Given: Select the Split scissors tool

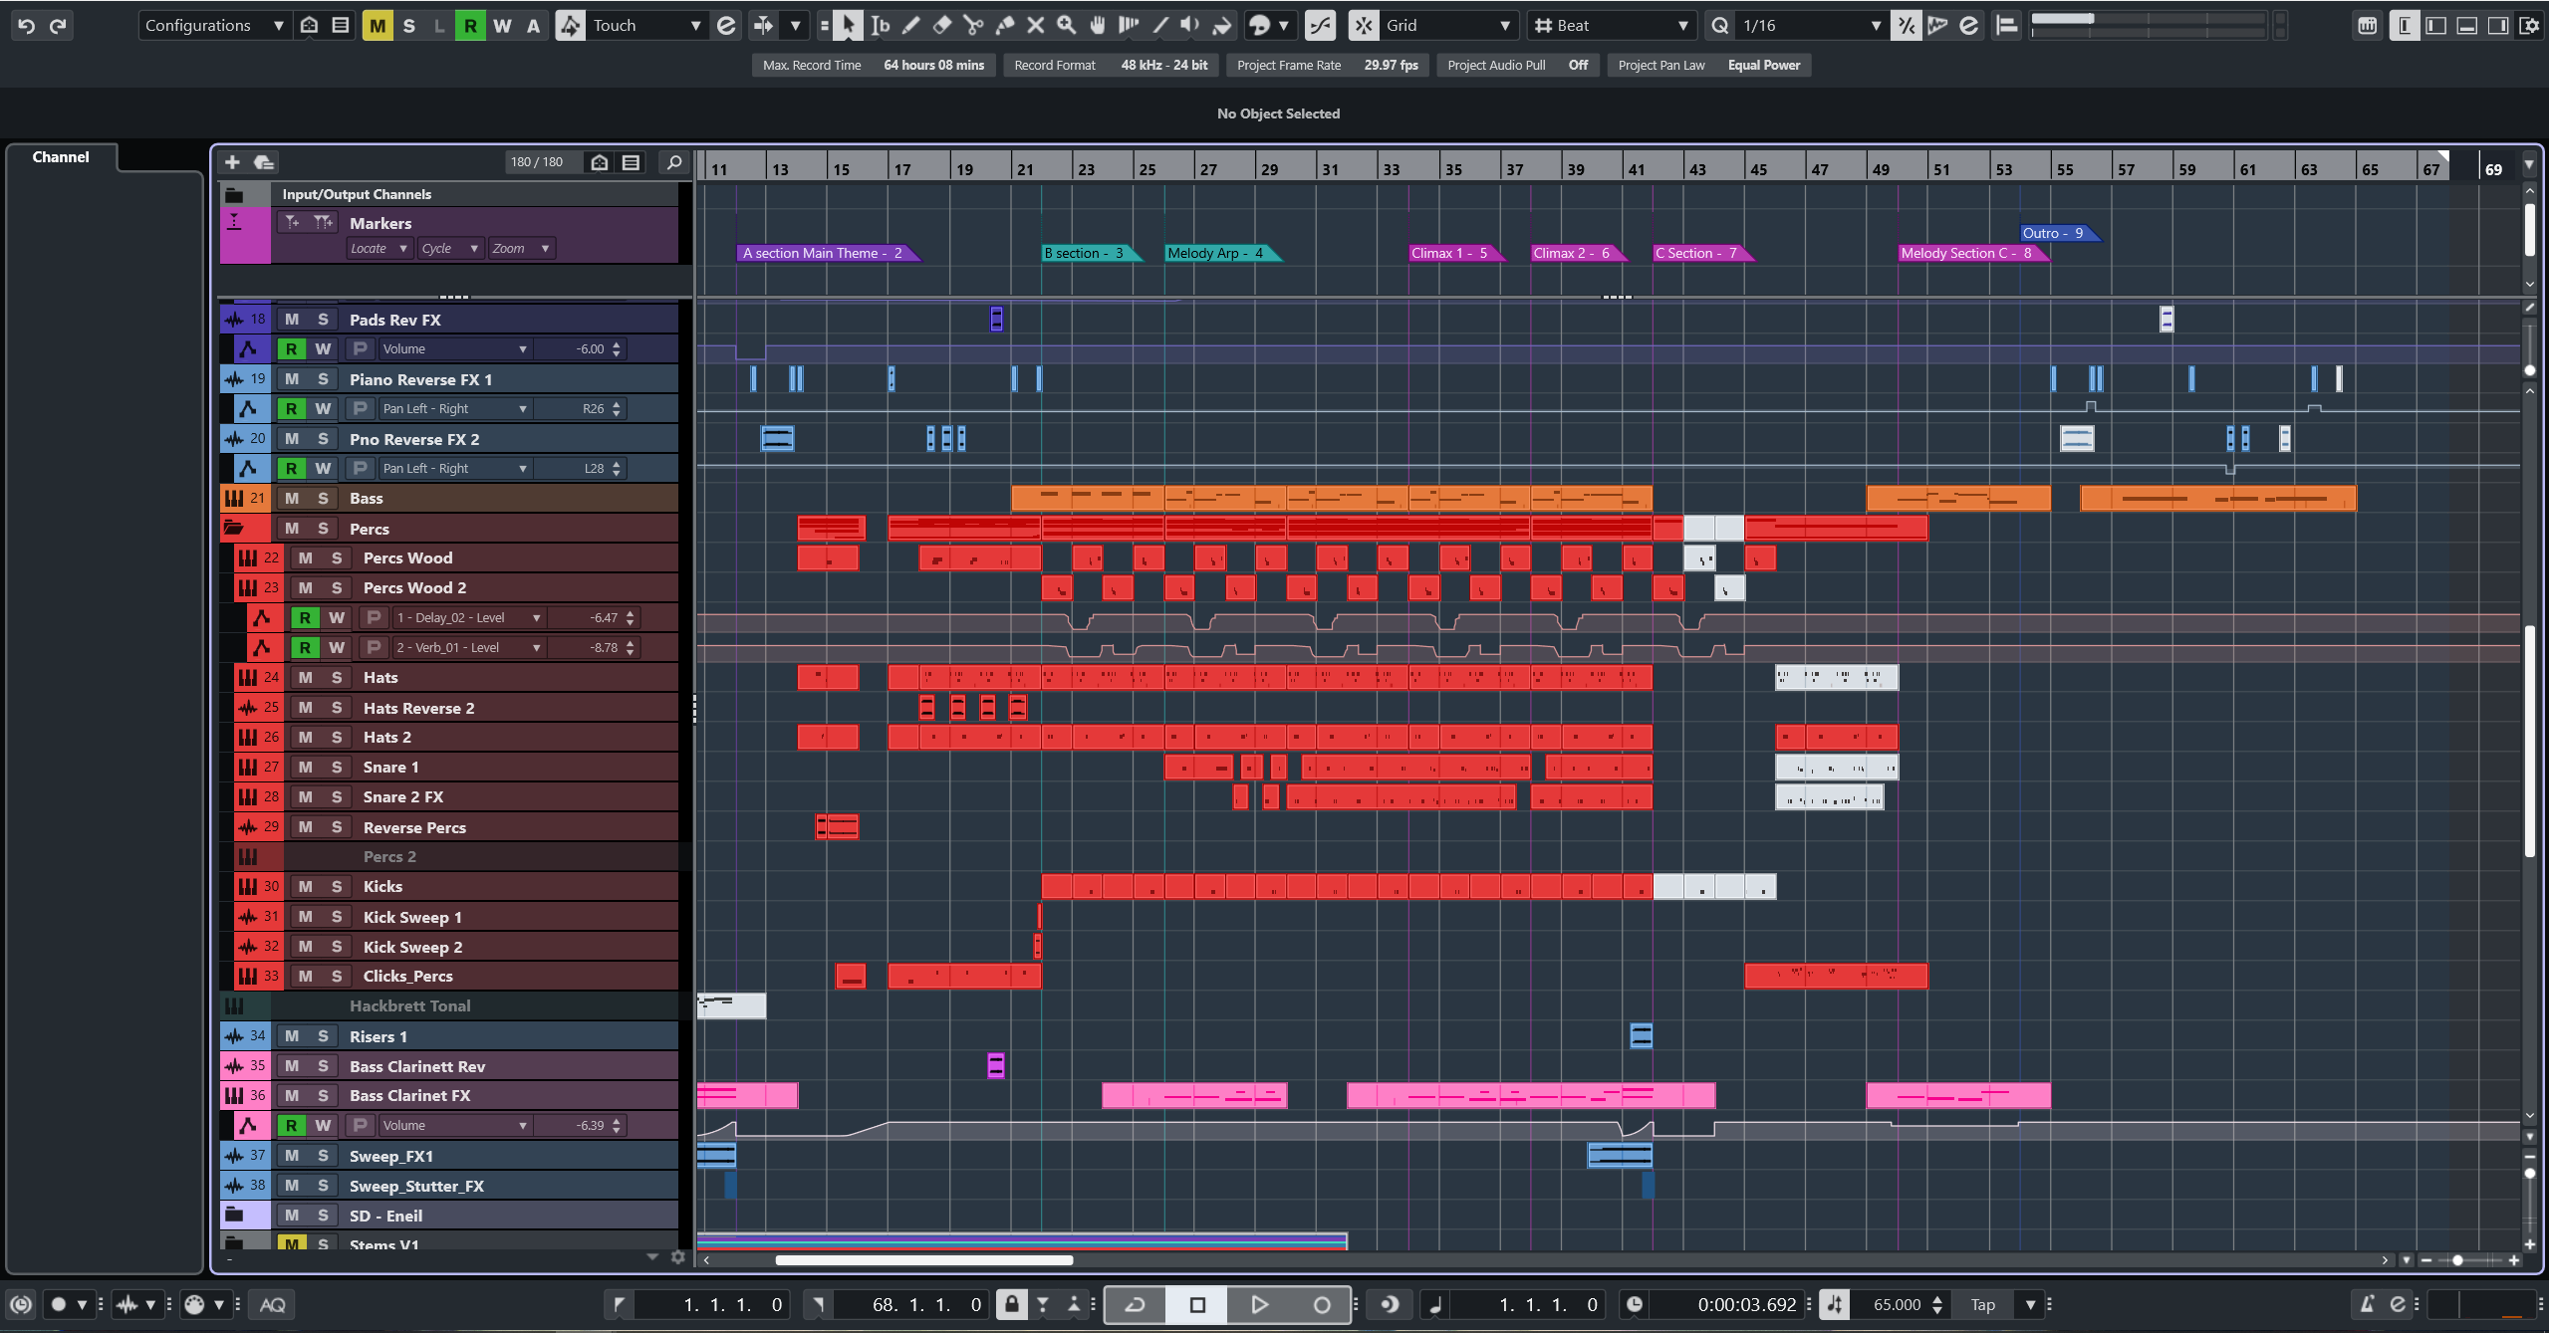Looking at the screenshot, I should click(x=973, y=26).
